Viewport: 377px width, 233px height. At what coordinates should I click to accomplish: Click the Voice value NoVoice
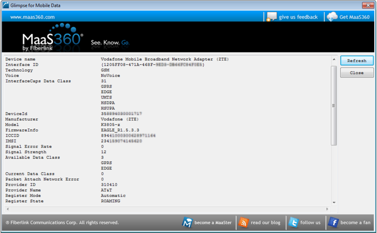(110, 76)
